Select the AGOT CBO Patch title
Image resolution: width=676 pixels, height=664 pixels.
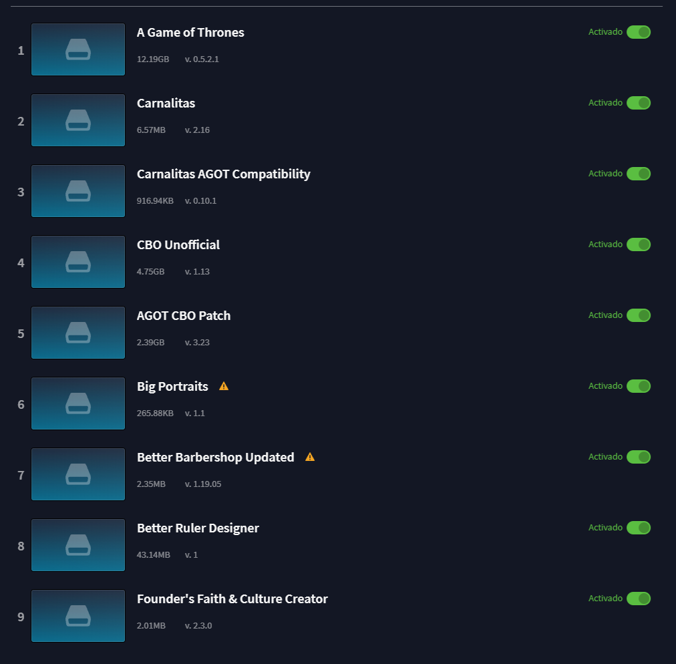(184, 315)
